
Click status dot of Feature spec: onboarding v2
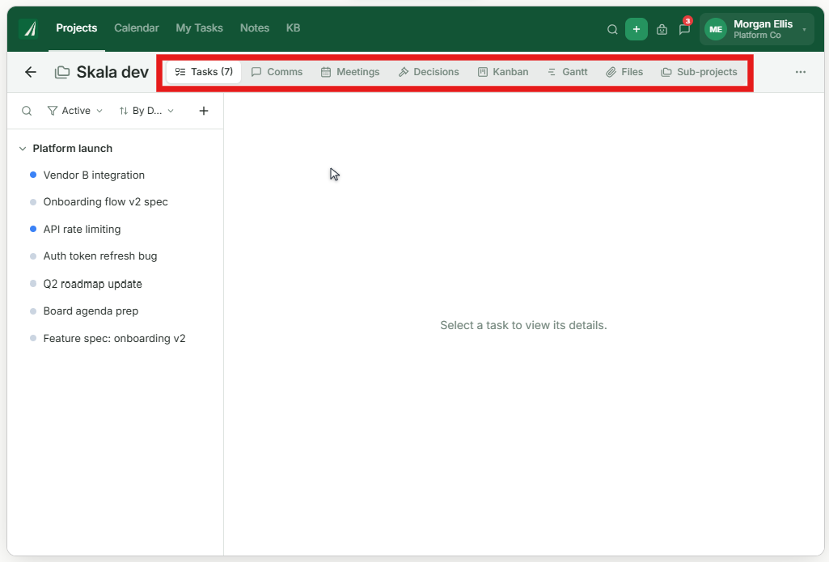click(33, 338)
